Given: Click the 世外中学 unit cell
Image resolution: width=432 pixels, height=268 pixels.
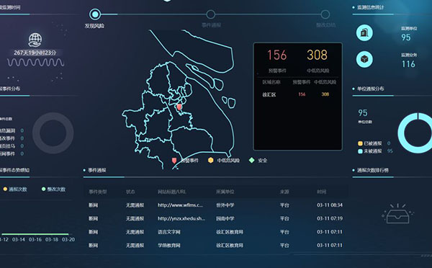Looking at the screenshot, I should click(225, 205).
